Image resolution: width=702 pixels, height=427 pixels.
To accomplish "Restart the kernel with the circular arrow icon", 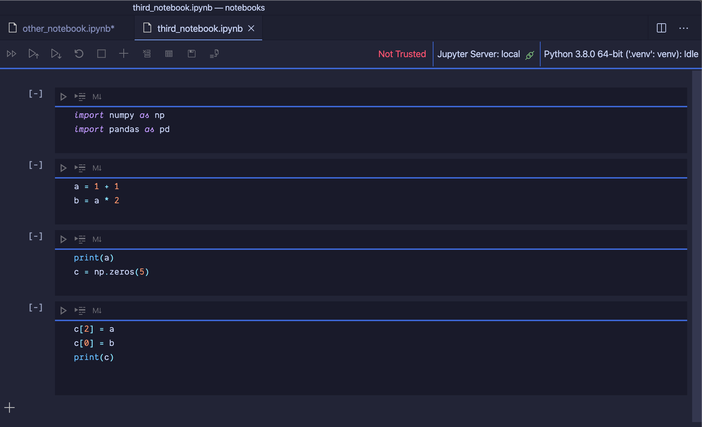I will pos(79,54).
